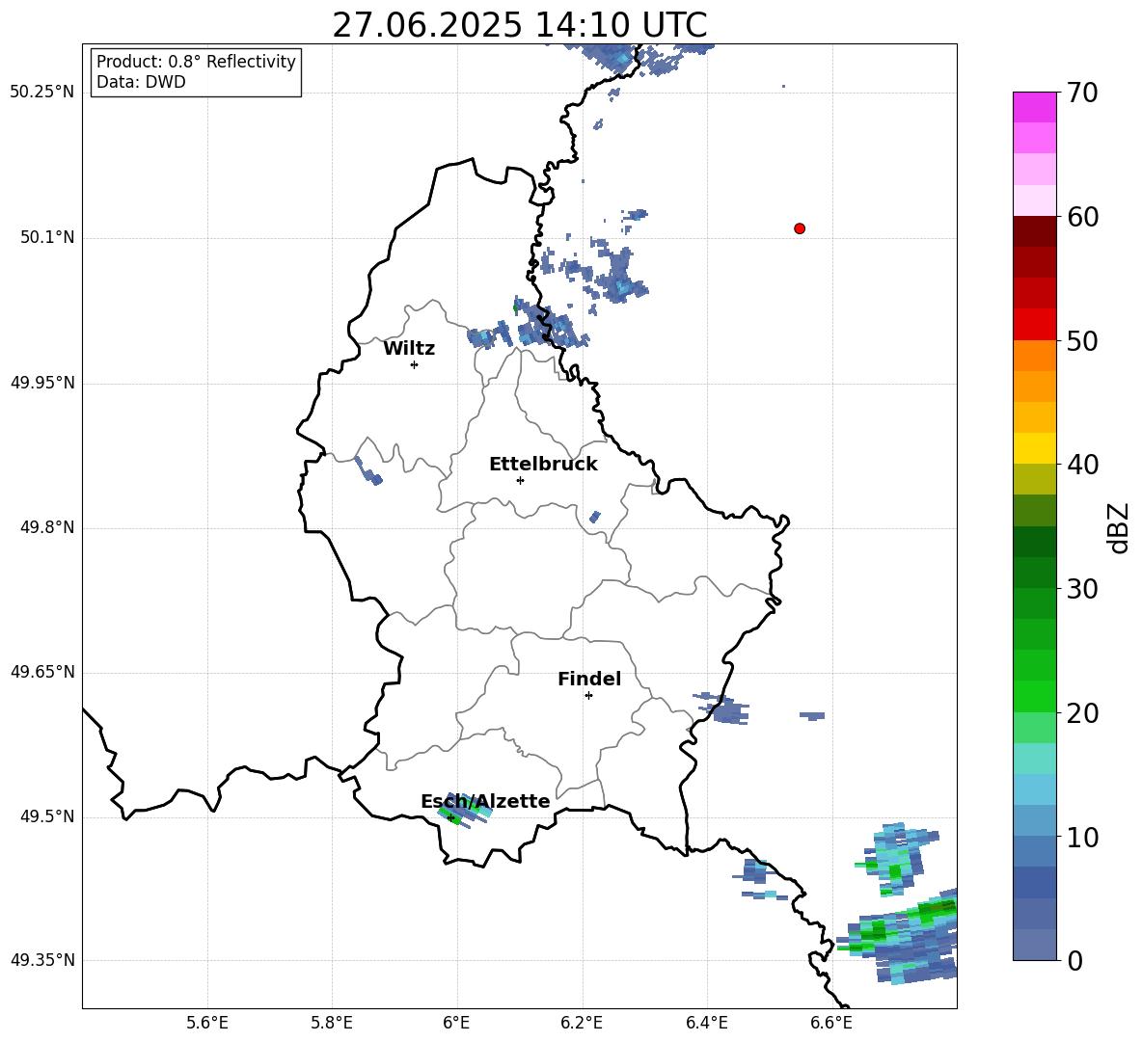The image size is (1142, 1042).
Task: Click the colorbar value 40
Action: [1082, 465]
